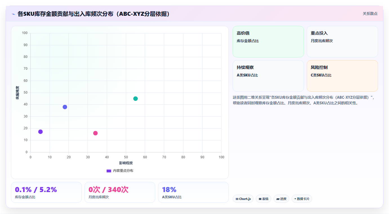Click 月度出库频次 text in 重点投入 card
This screenshot has width=389, height=214.
pyautogui.click(x=322, y=41)
